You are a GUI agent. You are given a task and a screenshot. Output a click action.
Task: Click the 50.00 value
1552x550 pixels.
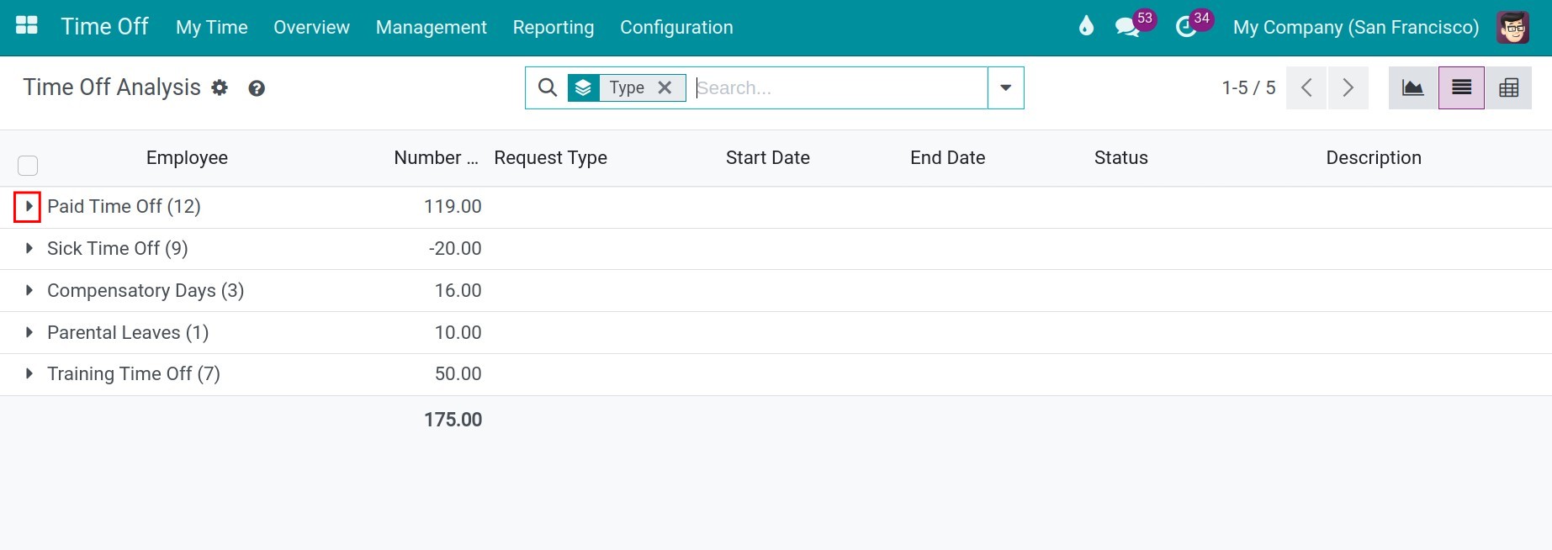click(458, 373)
